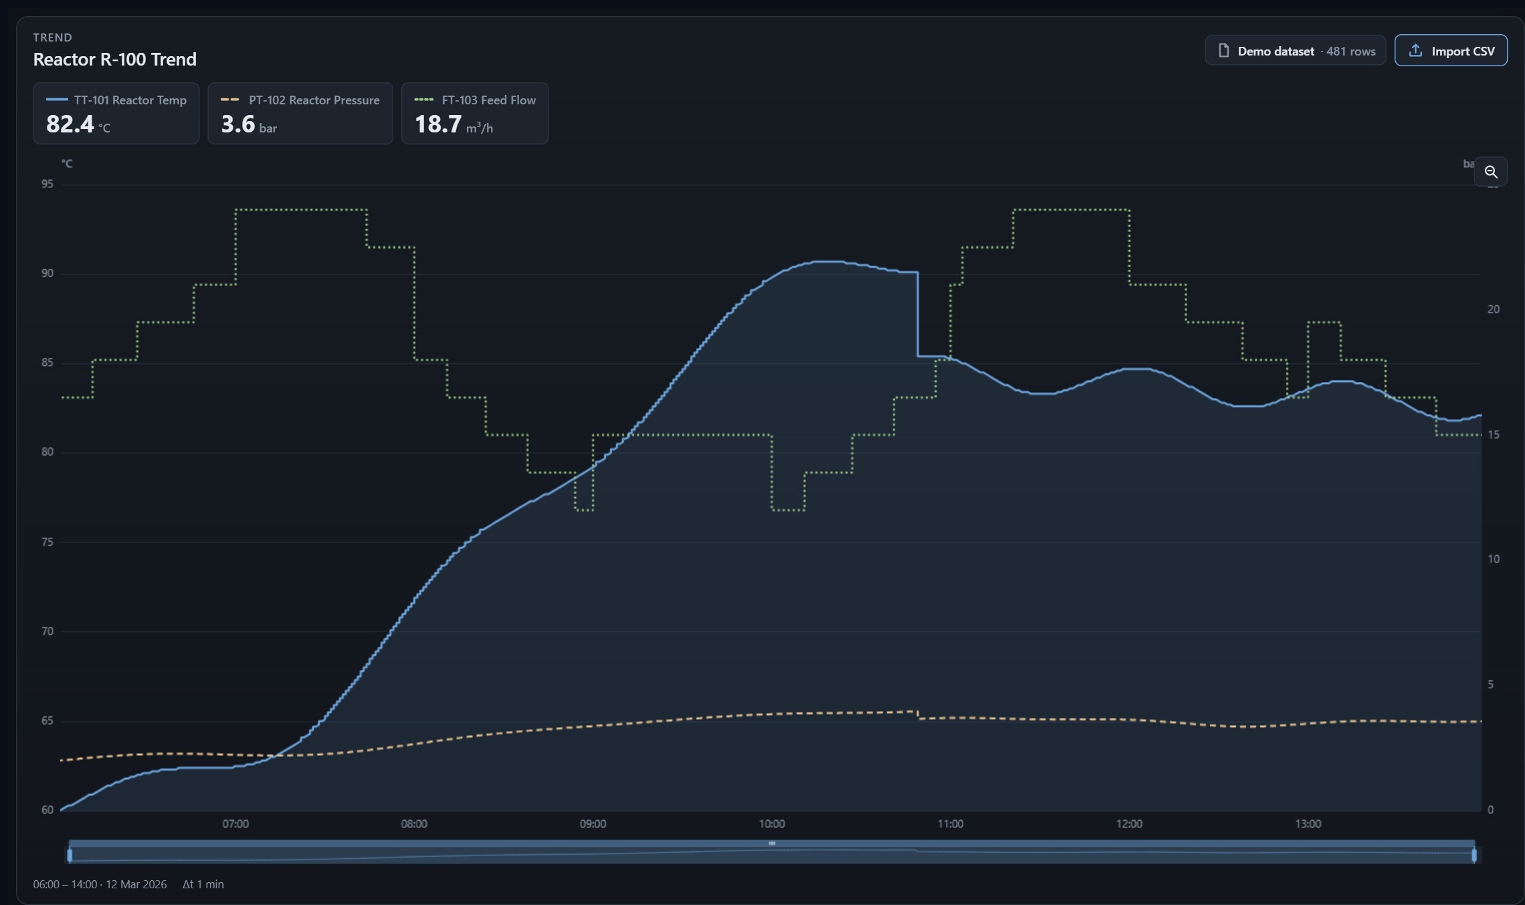Click the green FT-103 dotted legend swatch
The height and width of the screenshot is (905, 1525).
point(424,100)
